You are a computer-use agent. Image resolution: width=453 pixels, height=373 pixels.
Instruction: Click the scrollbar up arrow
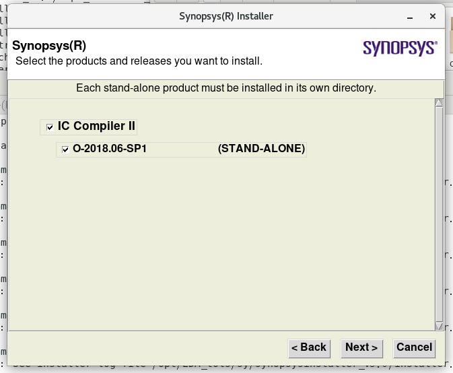(x=439, y=103)
